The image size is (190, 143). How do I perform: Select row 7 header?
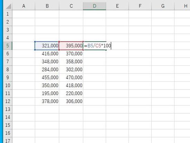(x=8, y=62)
